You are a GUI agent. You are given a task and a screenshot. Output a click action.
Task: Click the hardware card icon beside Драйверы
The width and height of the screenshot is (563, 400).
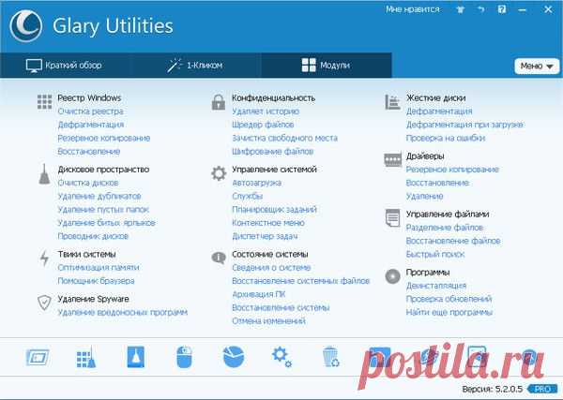pyautogui.click(x=393, y=159)
